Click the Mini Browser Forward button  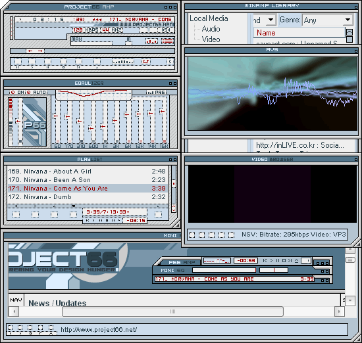click(x=20, y=327)
